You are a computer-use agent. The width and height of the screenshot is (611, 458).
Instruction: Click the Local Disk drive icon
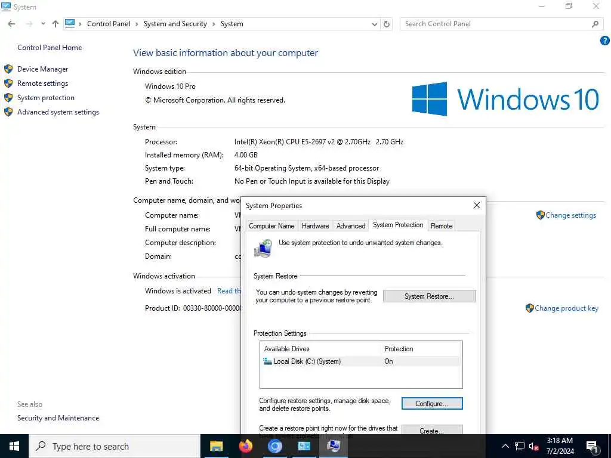point(267,361)
